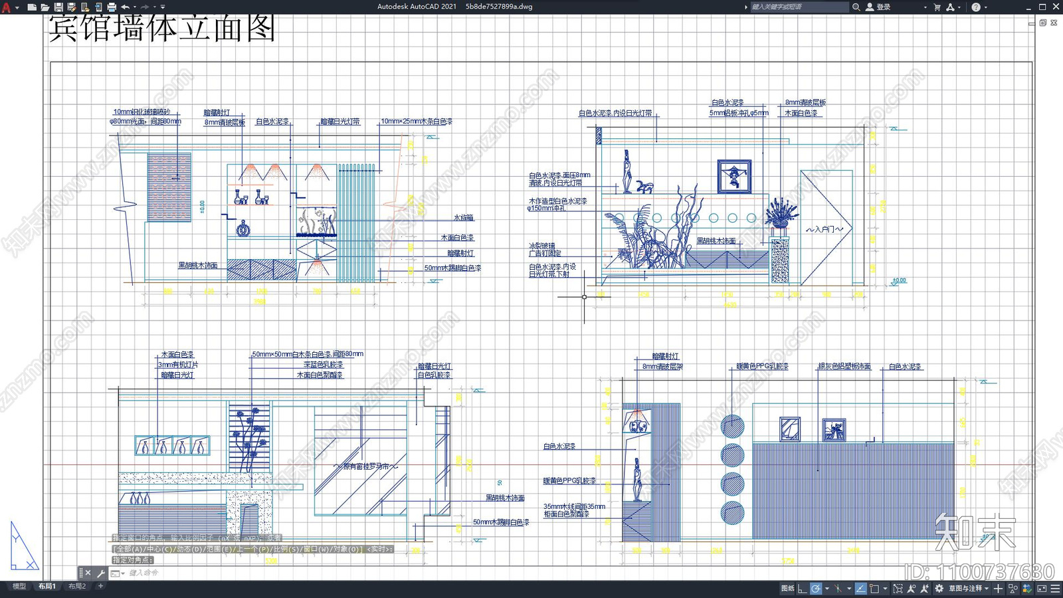Open Quick Access Toolbar customize dropdown

[163, 7]
